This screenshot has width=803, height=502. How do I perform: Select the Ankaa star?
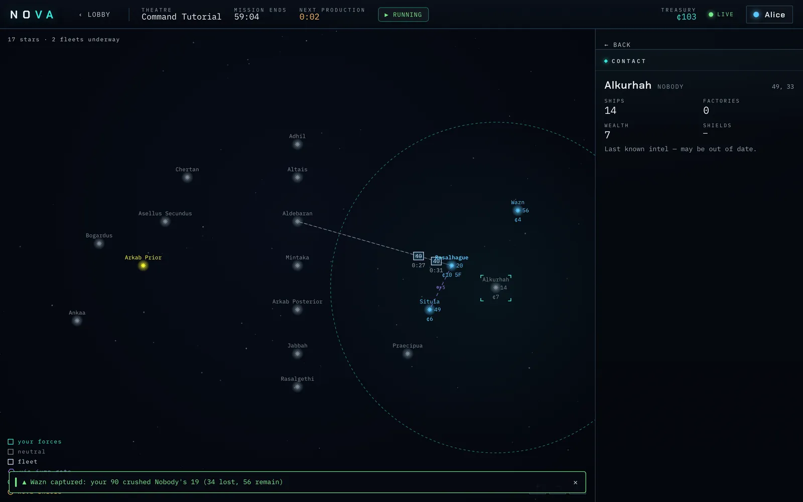[x=77, y=321]
